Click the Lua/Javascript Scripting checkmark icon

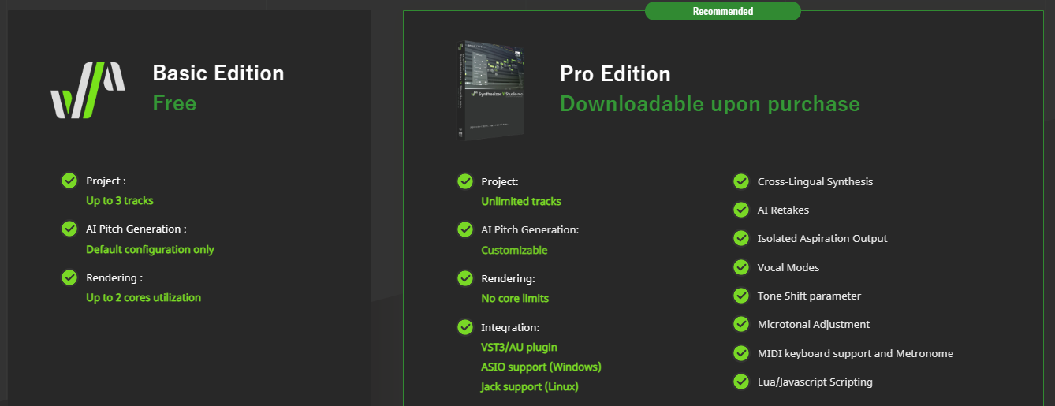pyautogui.click(x=741, y=382)
